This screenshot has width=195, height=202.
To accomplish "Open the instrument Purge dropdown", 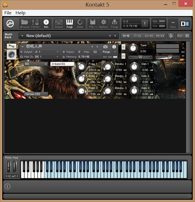I will 109,52.
